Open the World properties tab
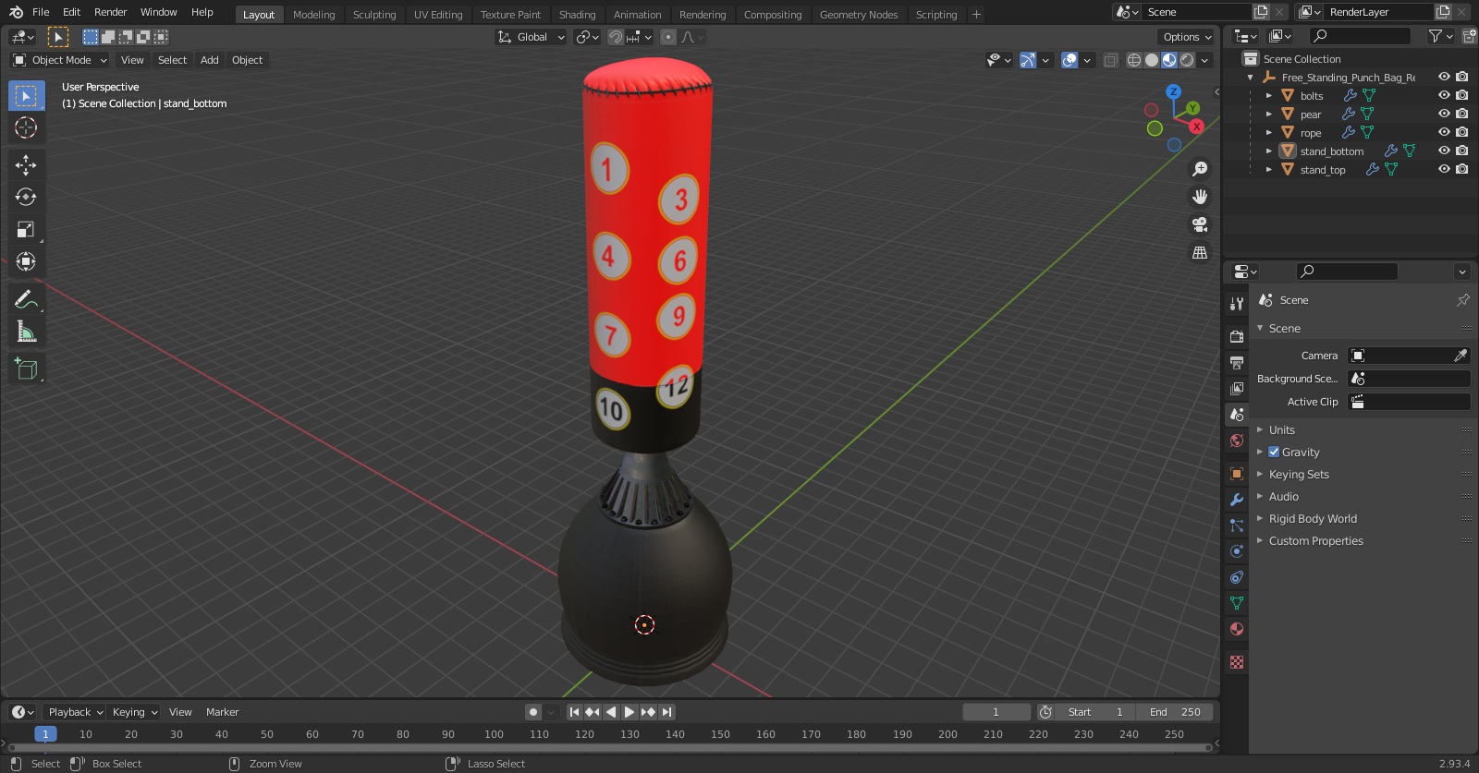This screenshot has height=773, width=1479. tap(1237, 441)
